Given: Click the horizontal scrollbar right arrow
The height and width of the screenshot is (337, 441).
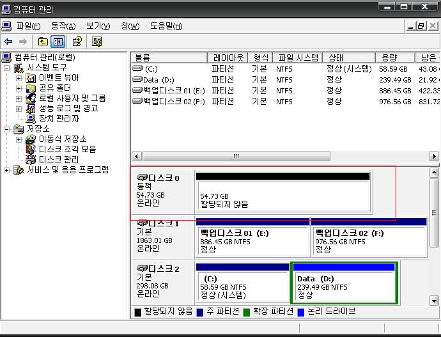Looking at the screenshot, I should pyautogui.click(x=434, y=157).
